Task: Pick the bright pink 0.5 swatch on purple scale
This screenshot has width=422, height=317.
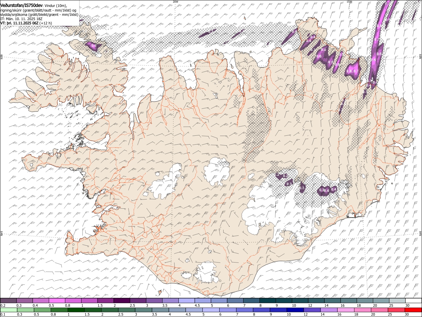Action: coord(57,300)
